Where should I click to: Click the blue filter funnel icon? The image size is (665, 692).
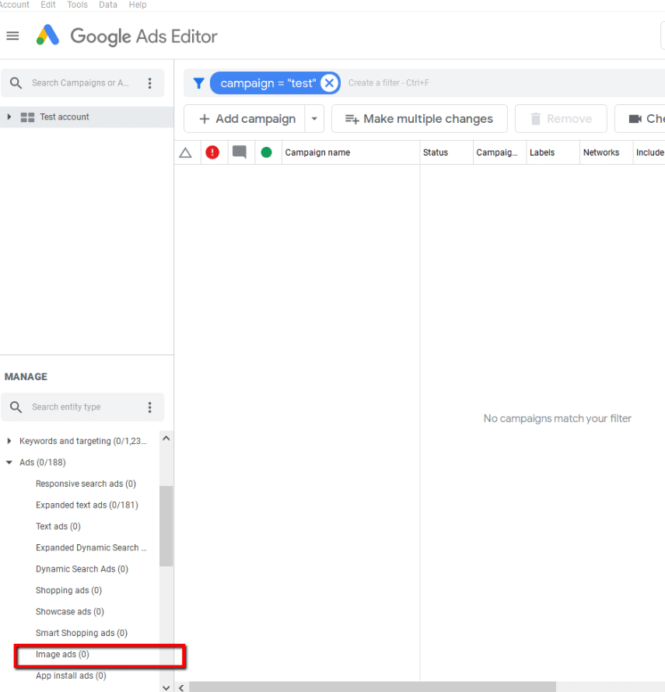pyautogui.click(x=198, y=83)
